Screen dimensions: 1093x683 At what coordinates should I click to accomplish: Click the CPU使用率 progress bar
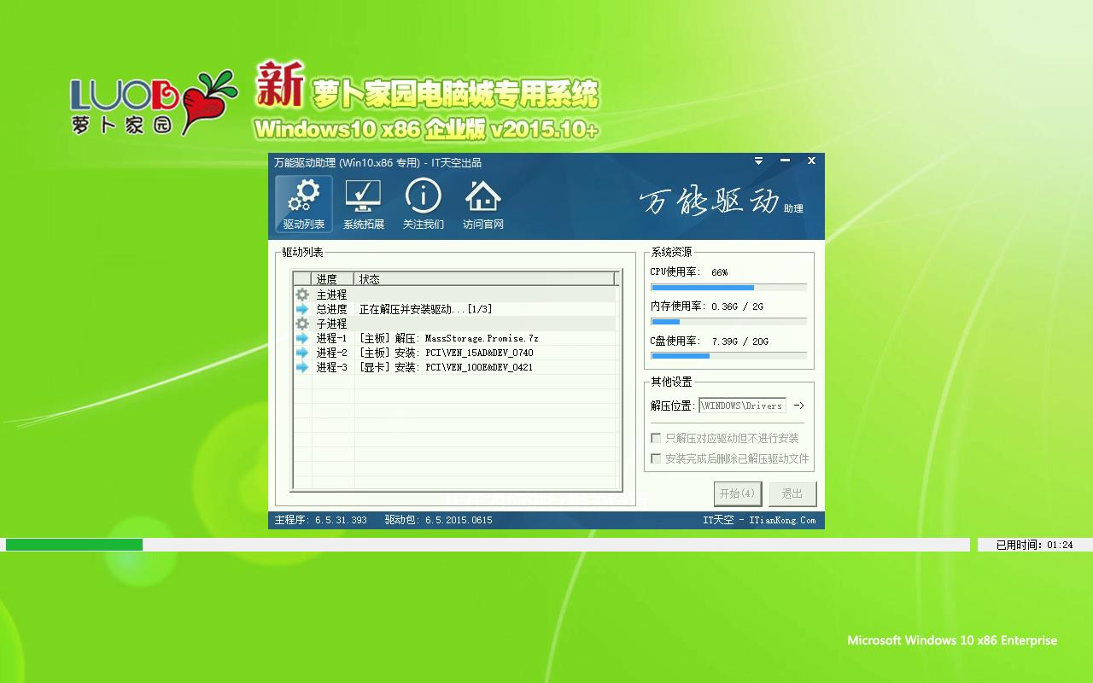pos(728,288)
